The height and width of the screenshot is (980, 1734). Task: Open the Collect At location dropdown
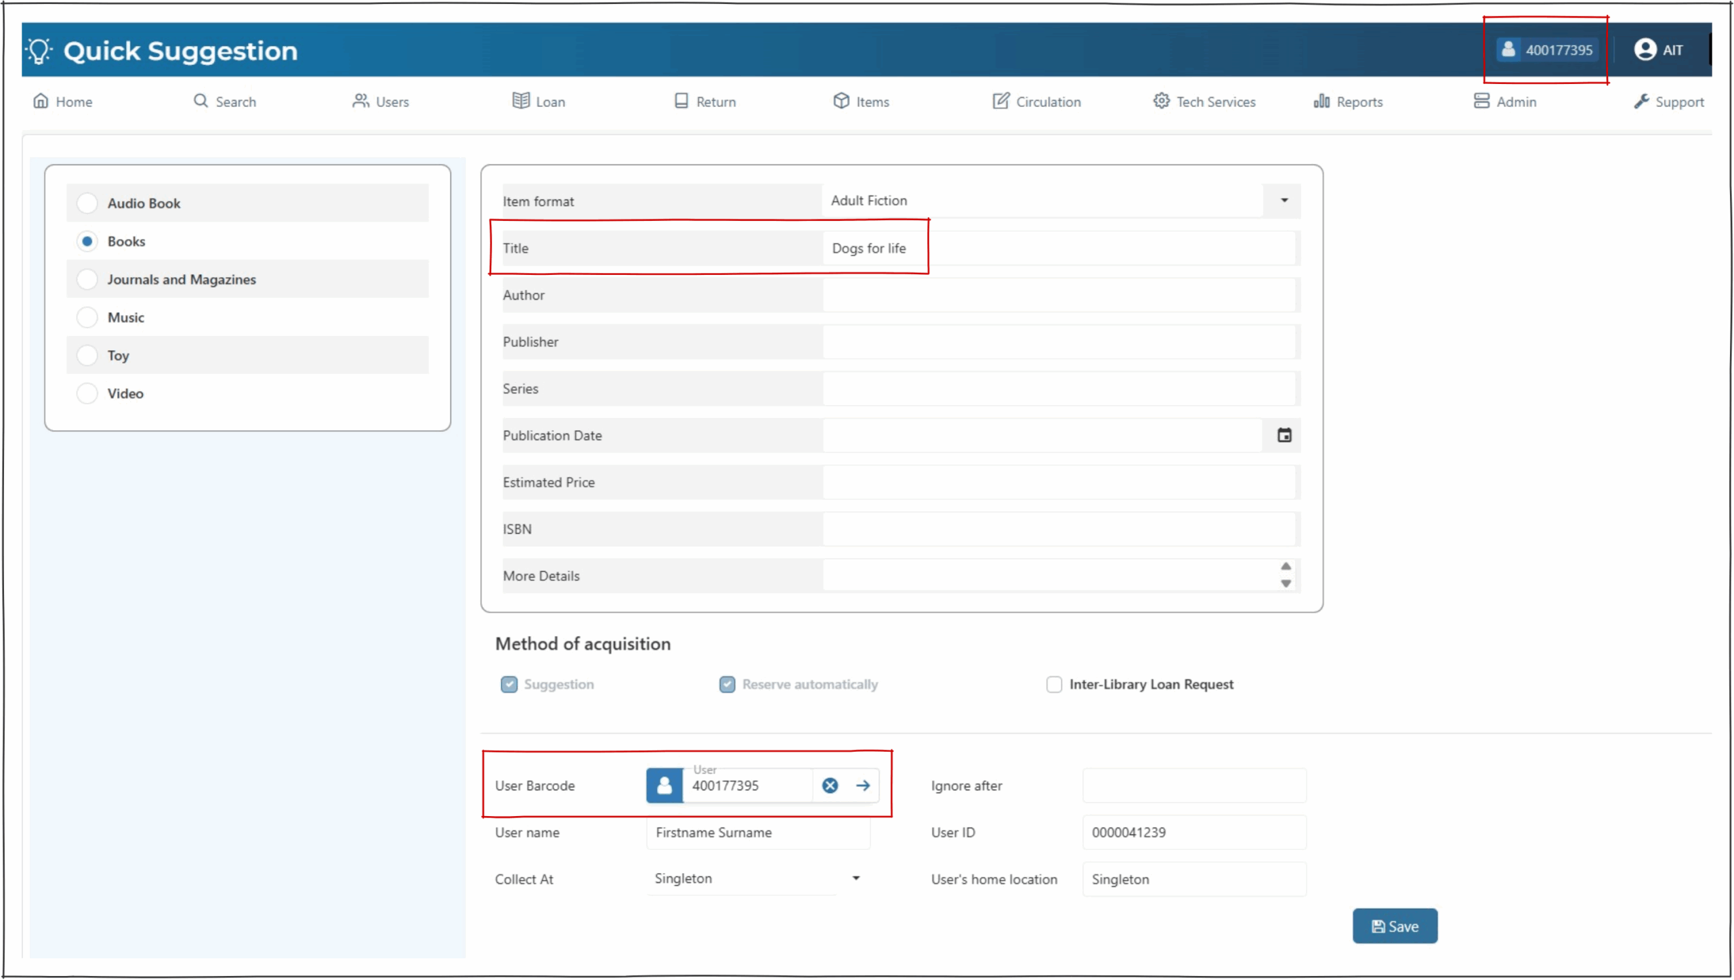855,878
